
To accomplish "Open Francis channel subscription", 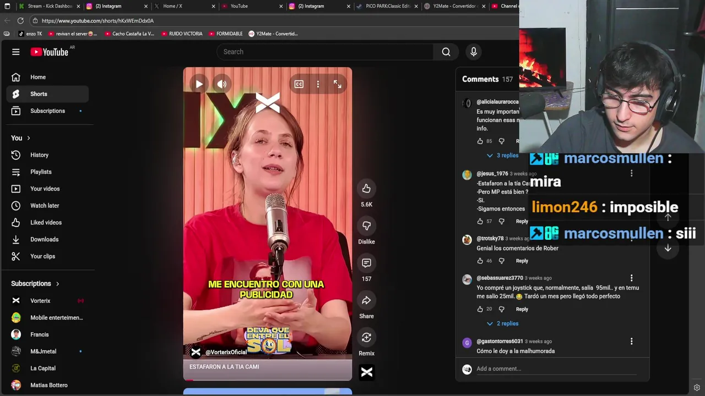I will (x=47, y=334).
